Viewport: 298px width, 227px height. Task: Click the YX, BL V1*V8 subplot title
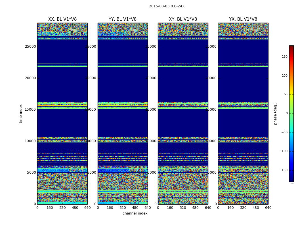point(243,19)
